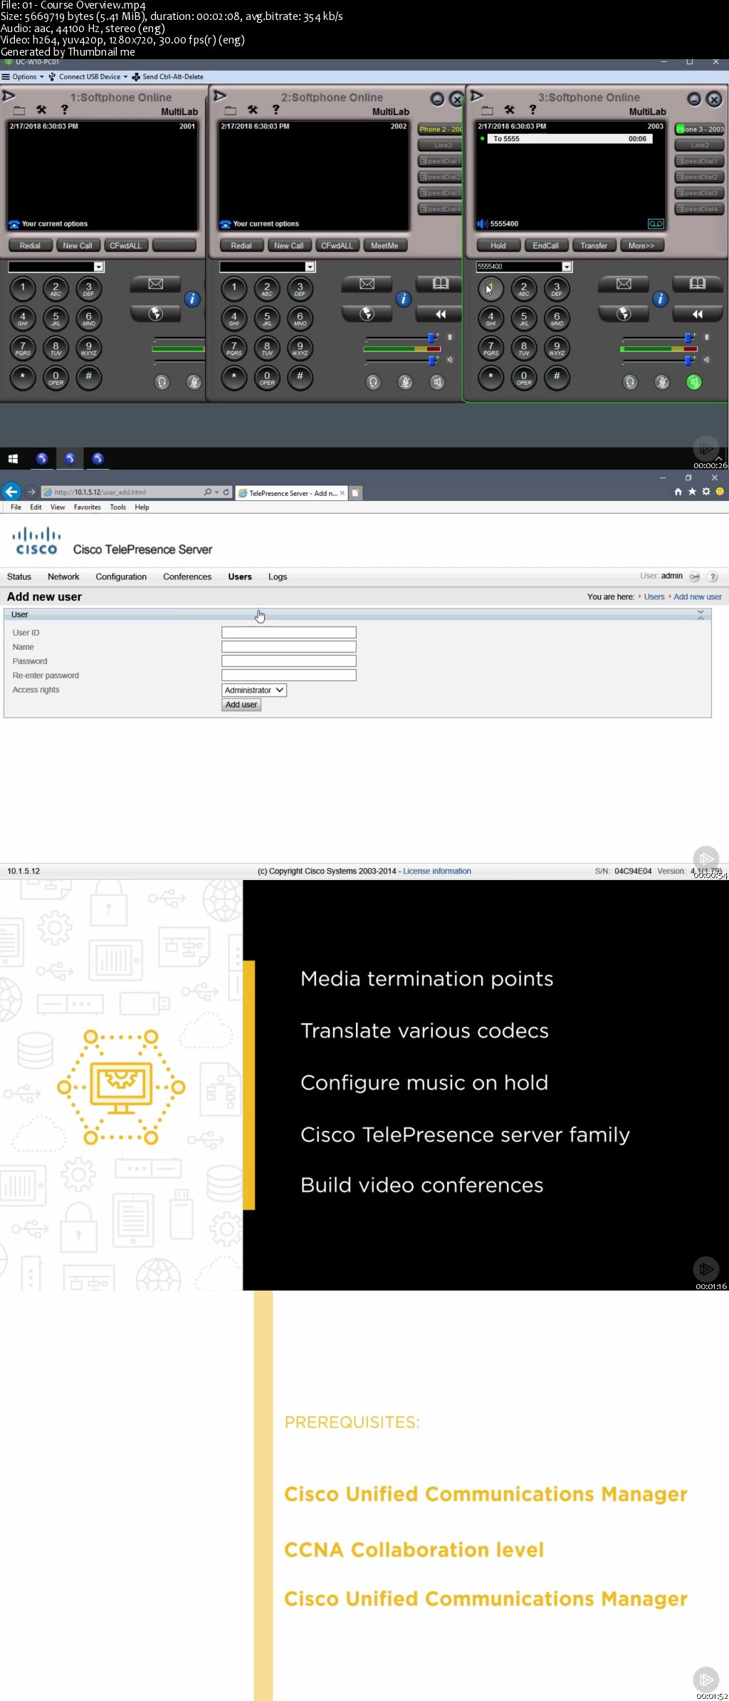
Task: Click Transfer on Softphone 3
Action: click(x=594, y=246)
